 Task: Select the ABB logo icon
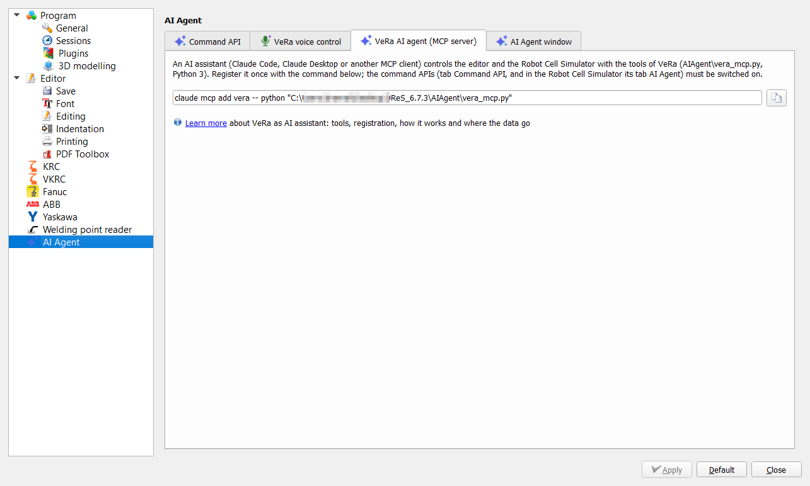(x=32, y=204)
